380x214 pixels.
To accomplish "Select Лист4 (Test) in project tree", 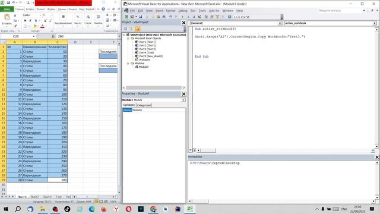I will (x=146, y=53).
